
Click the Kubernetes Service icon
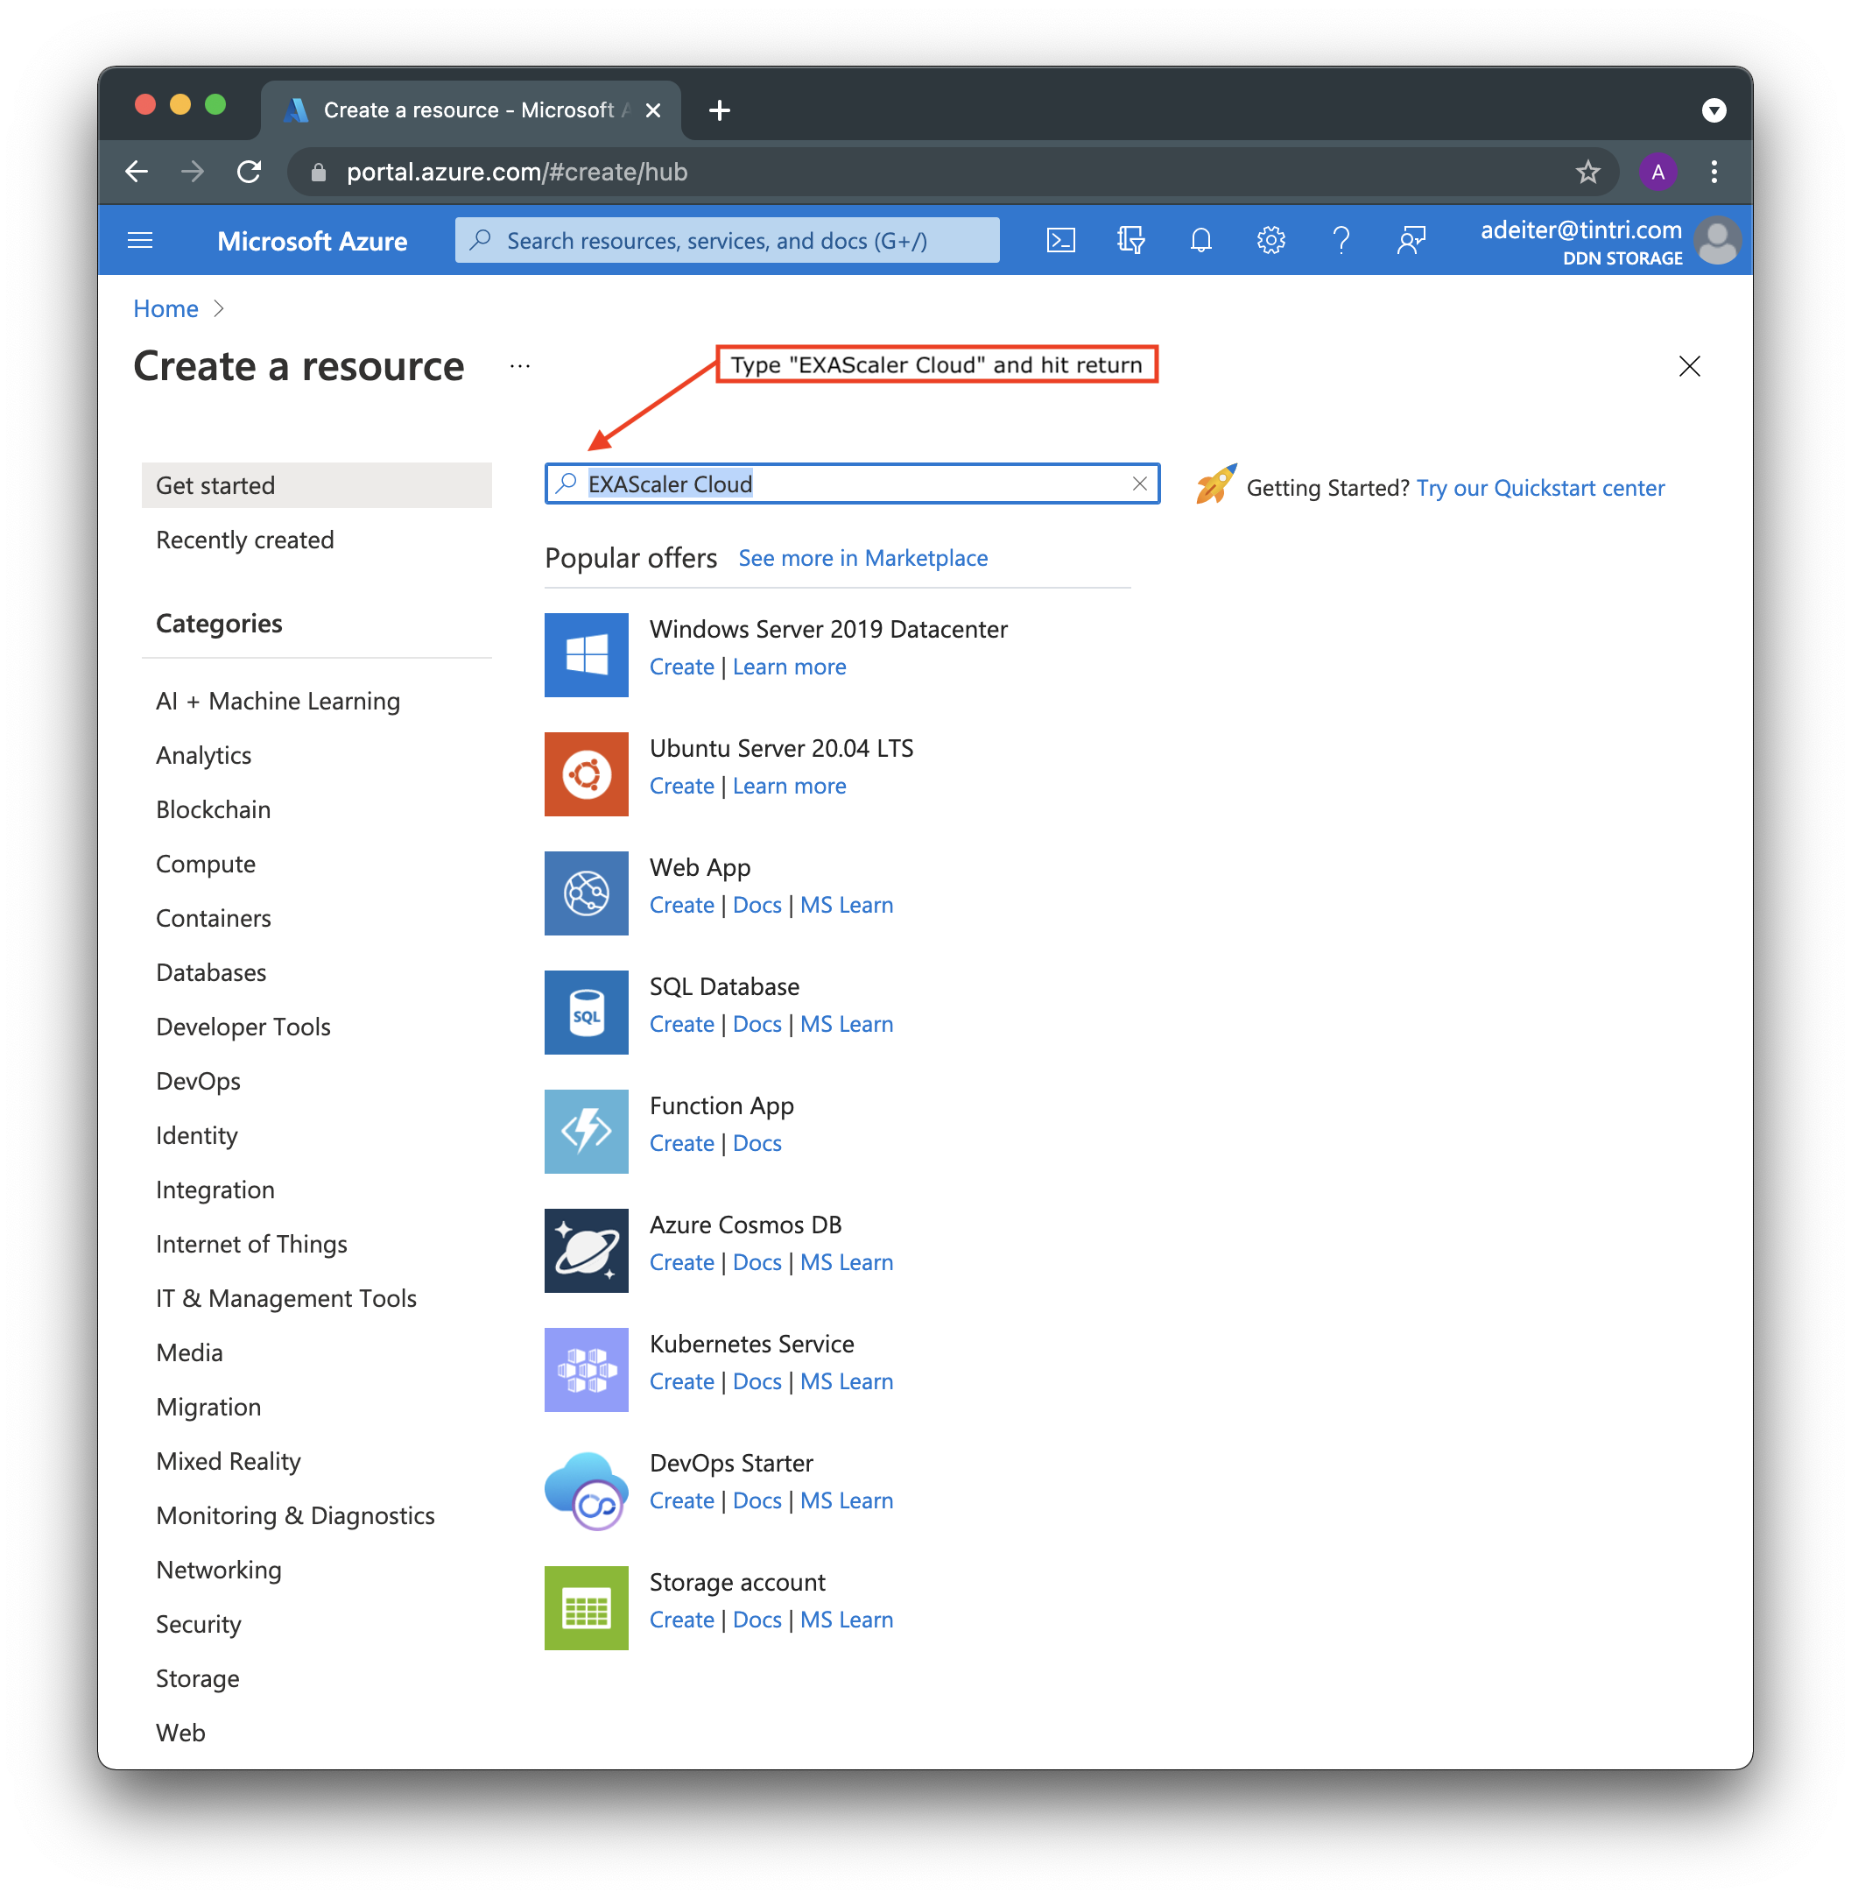click(587, 1369)
